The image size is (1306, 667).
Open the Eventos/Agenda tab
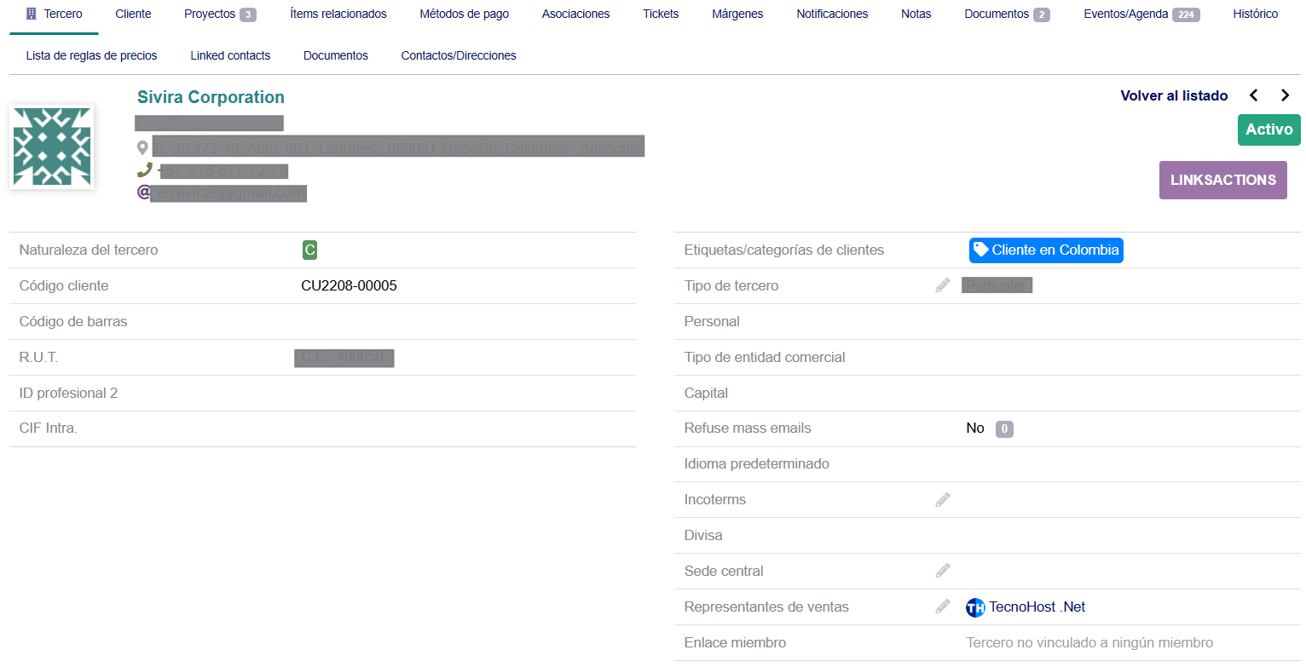pyautogui.click(x=1141, y=14)
